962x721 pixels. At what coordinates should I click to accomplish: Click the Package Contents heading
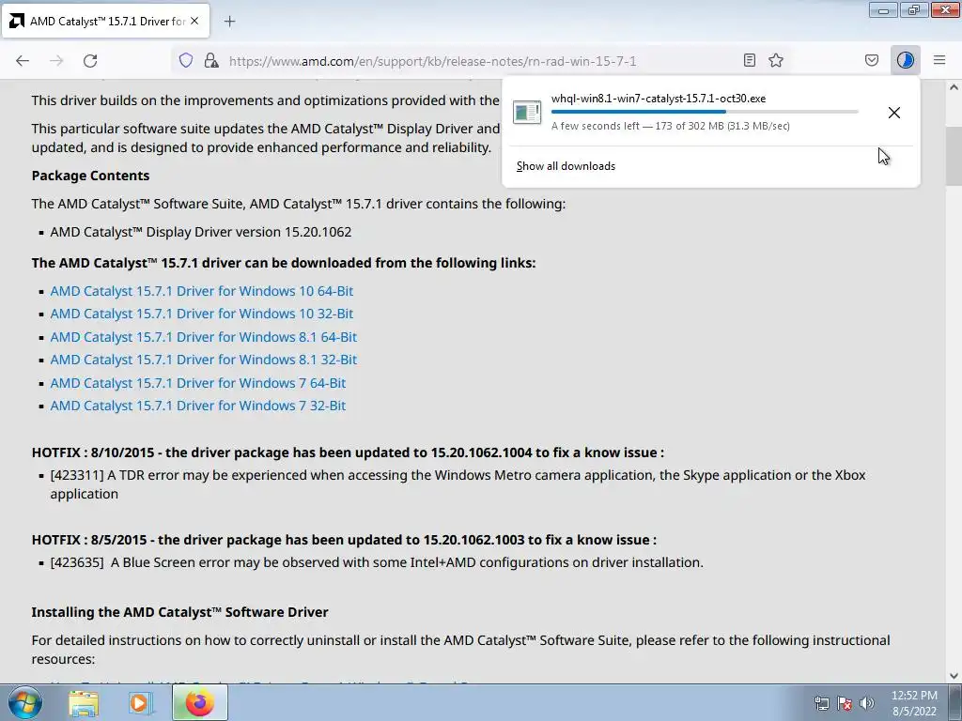90,176
